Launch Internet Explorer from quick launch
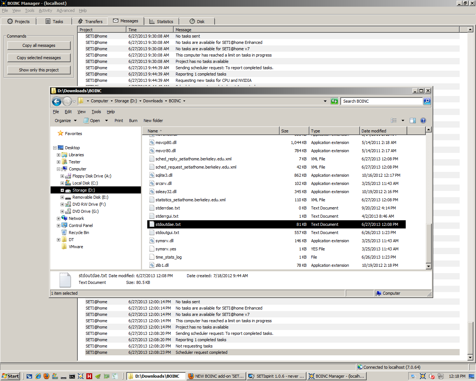476x381 pixels. (x=38, y=376)
